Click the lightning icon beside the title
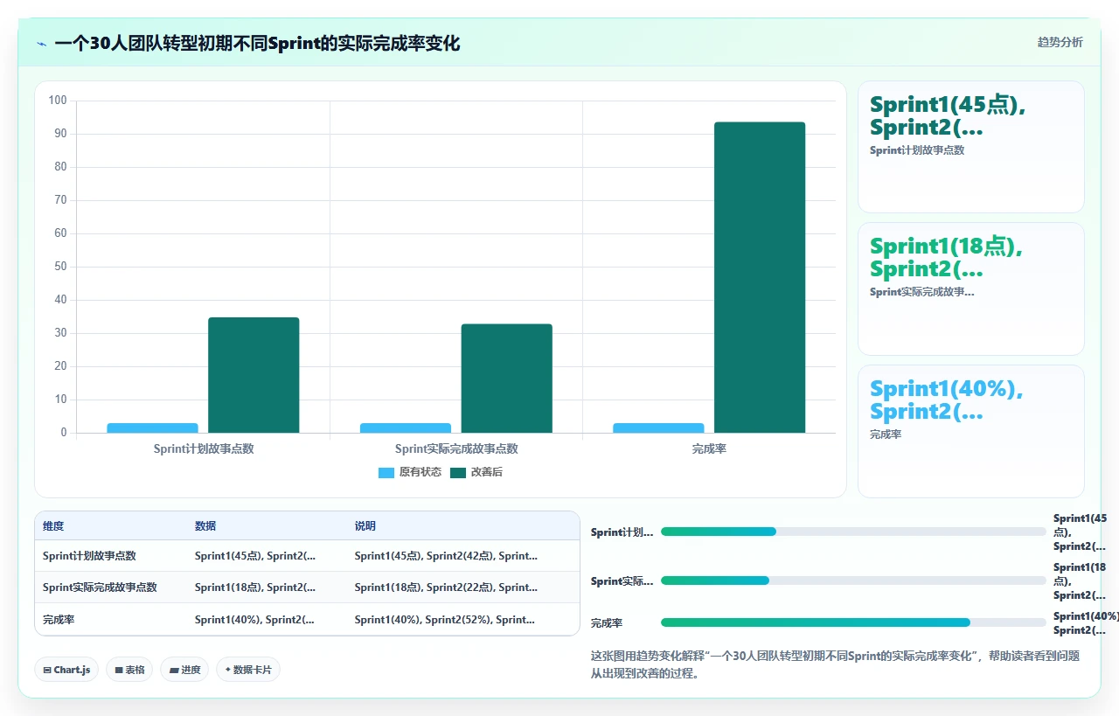This screenshot has height=716, width=1119. (42, 44)
